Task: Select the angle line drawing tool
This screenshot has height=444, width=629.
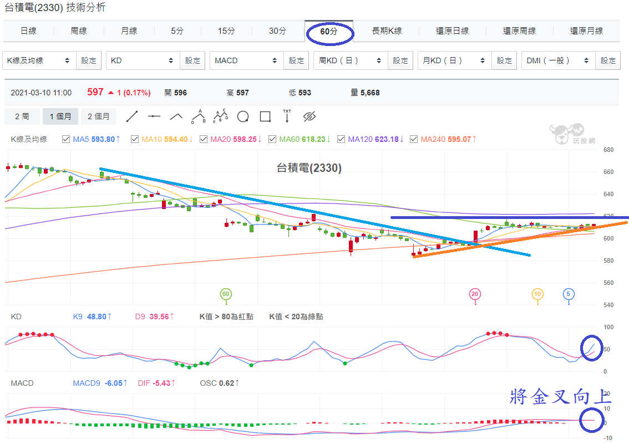Action: pyautogui.click(x=176, y=116)
